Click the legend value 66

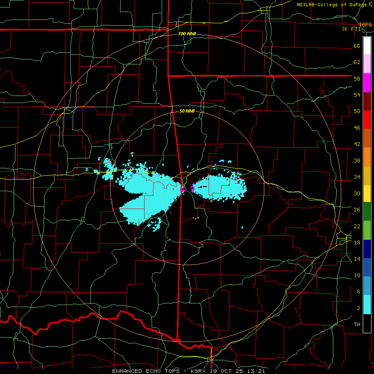click(x=357, y=46)
